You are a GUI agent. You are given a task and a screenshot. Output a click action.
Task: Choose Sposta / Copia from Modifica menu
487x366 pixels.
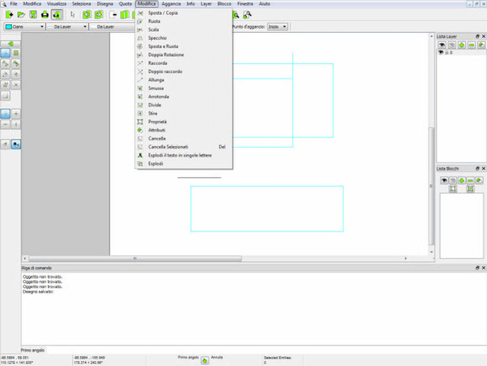(183, 13)
